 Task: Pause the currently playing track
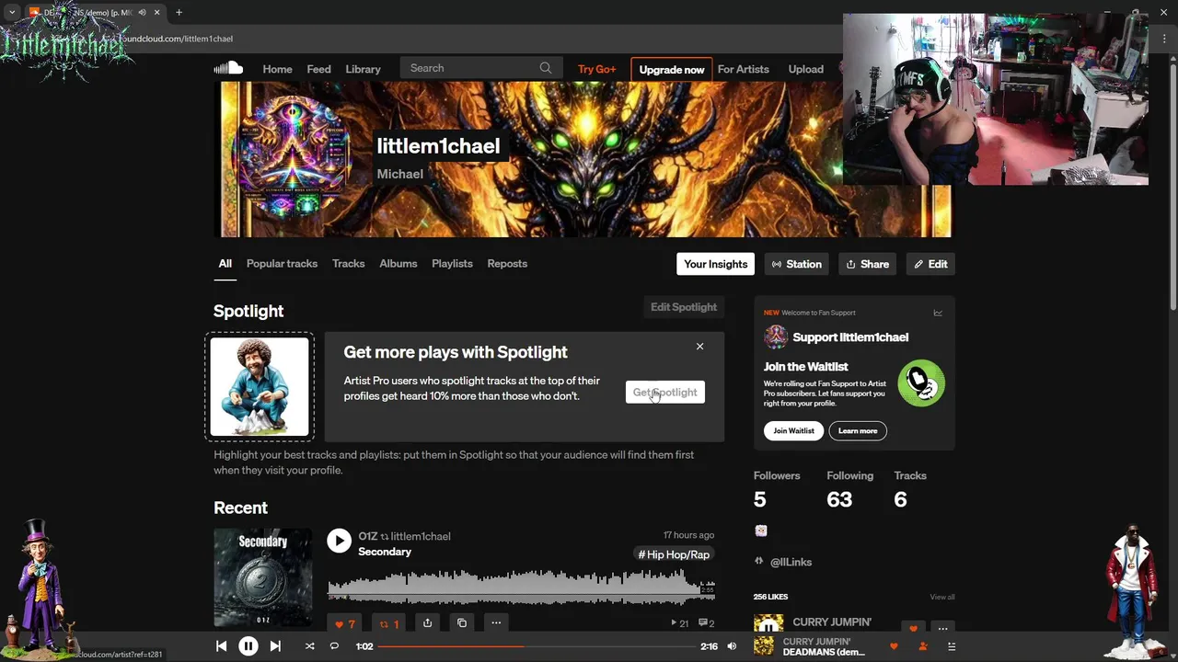(x=248, y=646)
